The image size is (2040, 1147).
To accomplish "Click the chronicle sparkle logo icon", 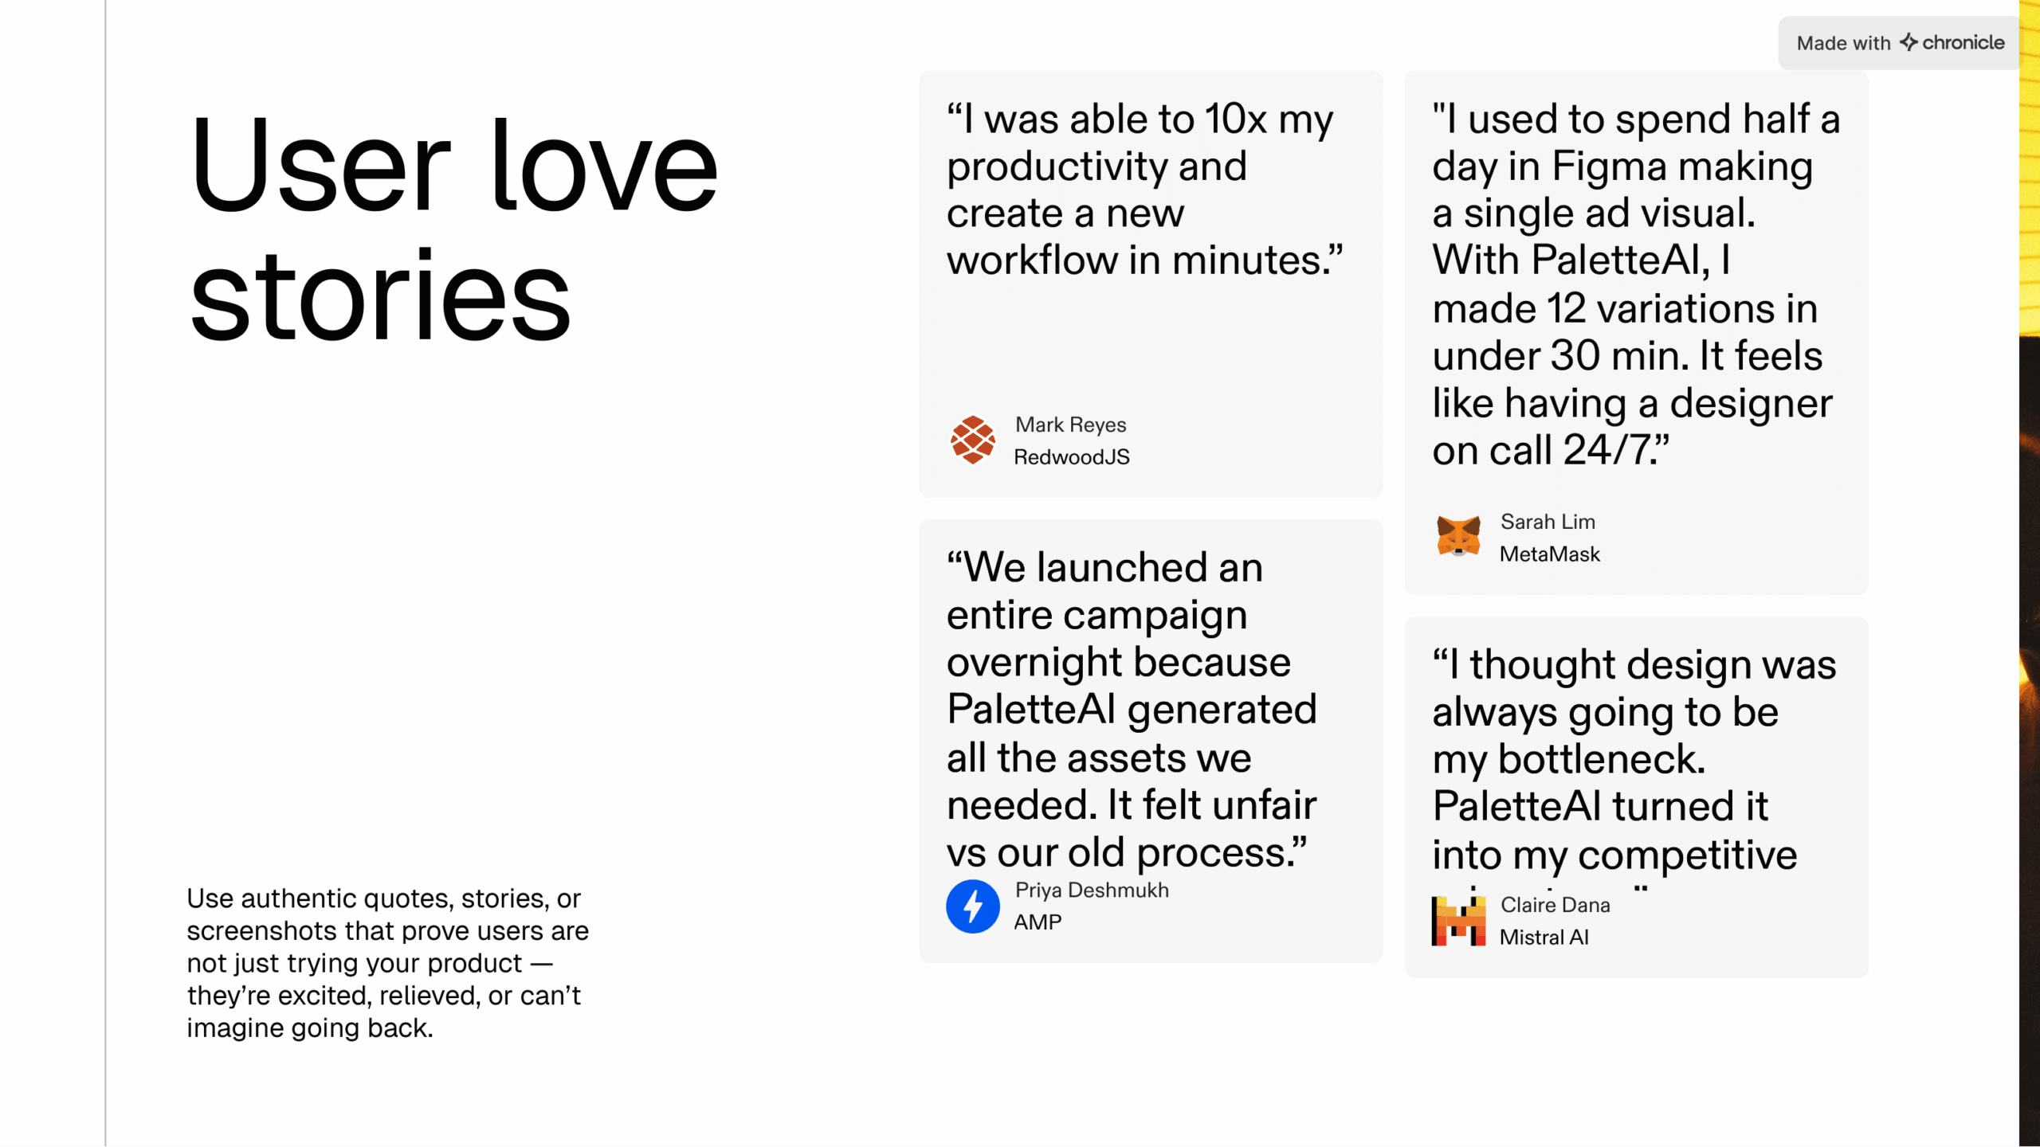I will pyautogui.click(x=1909, y=42).
